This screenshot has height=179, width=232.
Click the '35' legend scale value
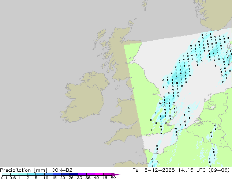[88, 178]
